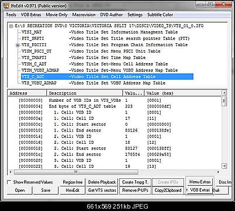This screenshot has width=235, height=211.
Task: Click the HexEdit button
Action: tap(72, 191)
